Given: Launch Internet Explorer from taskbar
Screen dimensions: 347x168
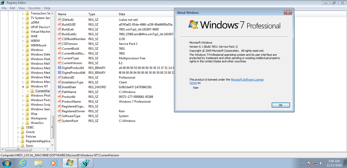Looking at the screenshot, I should [23, 163].
